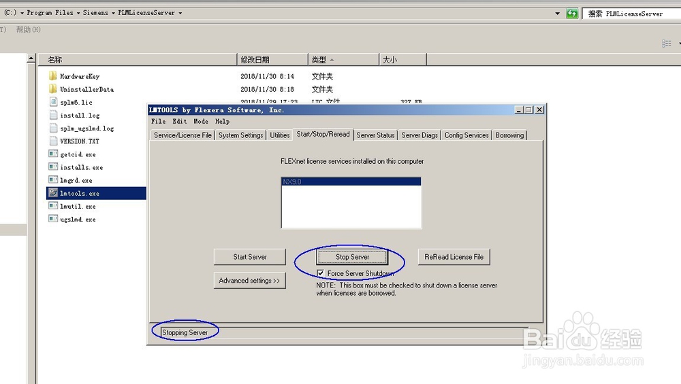Select the ugslmd.exe program icon
The width and height of the screenshot is (681, 384).
pos(53,219)
